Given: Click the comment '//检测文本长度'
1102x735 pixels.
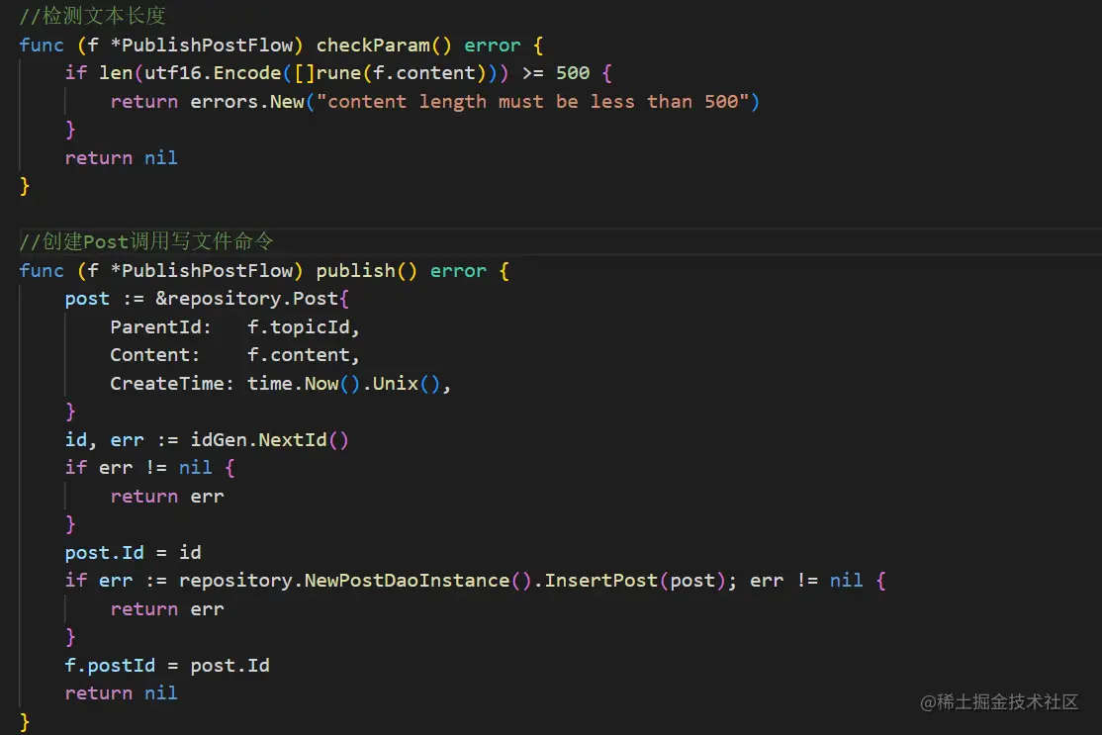Looking at the screenshot, I should pyautogui.click(x=92, y=16).
